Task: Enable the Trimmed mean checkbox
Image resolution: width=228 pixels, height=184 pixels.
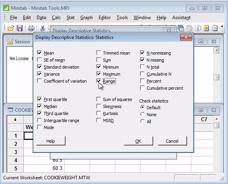Action: [99, 53]
